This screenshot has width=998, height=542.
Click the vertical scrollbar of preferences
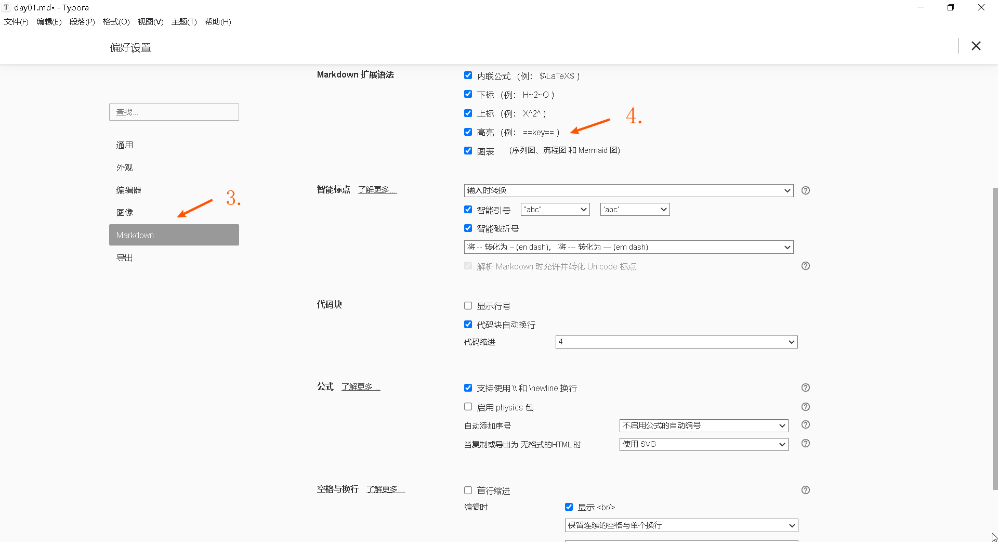995,338
